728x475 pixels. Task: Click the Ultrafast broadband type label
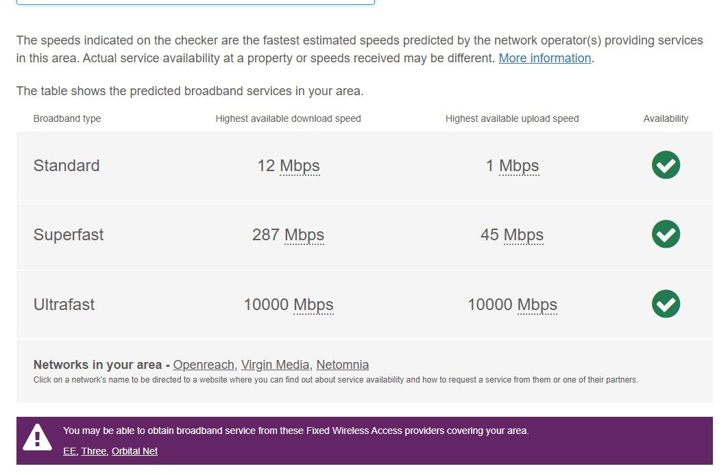[64, 305]
